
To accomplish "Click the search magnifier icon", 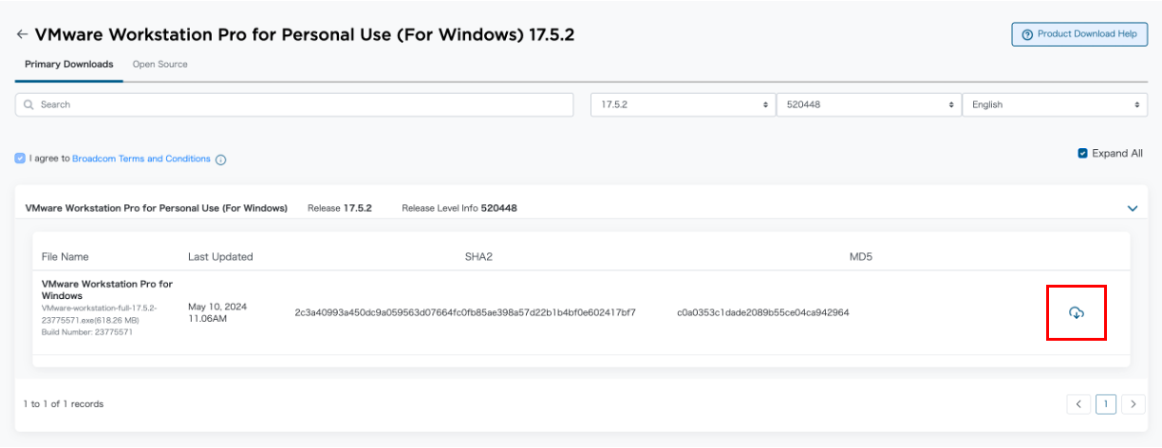I will coord(29,104).
